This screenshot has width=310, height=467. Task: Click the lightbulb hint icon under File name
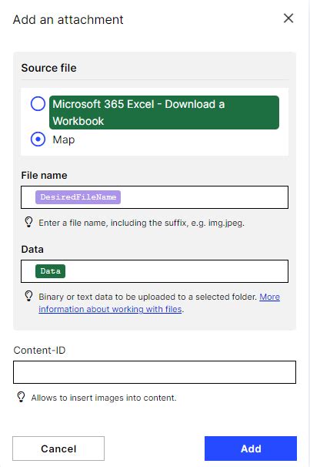tap(28, 222)
